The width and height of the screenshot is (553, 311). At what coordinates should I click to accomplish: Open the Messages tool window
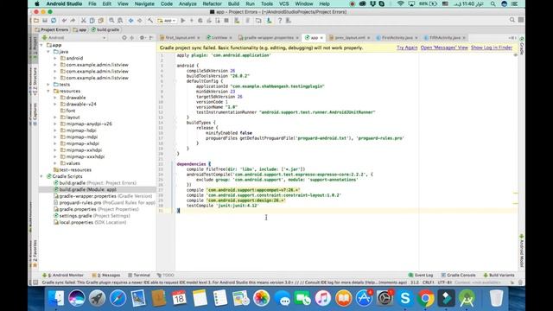pos(105,275)
